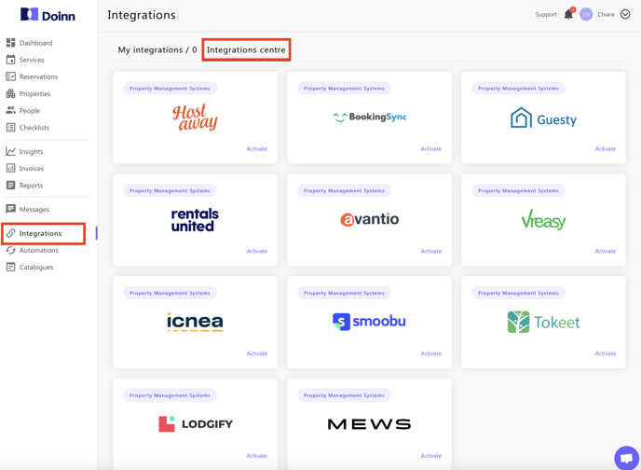Click the Vreasy logo
The image size is (641, 470).
[x=544, y=220]
